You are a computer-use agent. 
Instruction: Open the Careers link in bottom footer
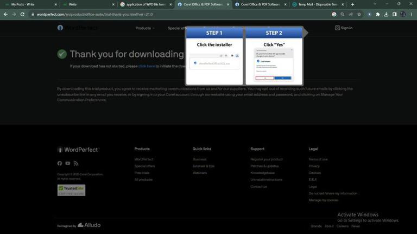(x=342, y=226)
